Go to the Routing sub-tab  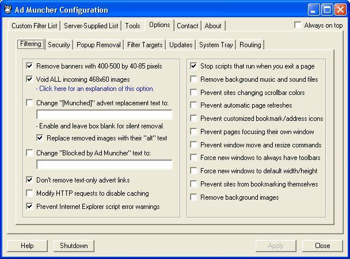point(250,45)
